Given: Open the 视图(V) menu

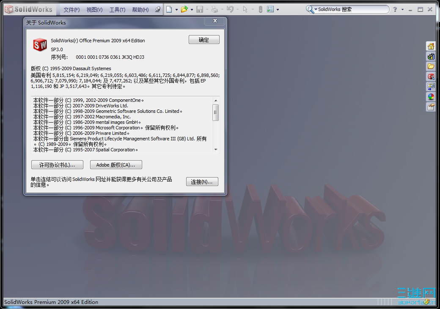Looking at the screenshot, I should (x=94, y=10).
